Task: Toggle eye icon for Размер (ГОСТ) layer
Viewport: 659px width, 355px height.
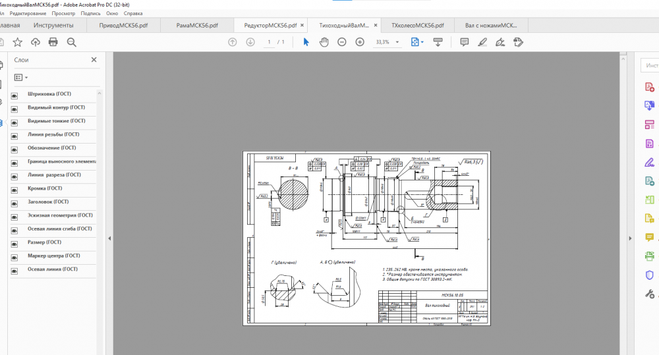Action: tap(14, 243)
